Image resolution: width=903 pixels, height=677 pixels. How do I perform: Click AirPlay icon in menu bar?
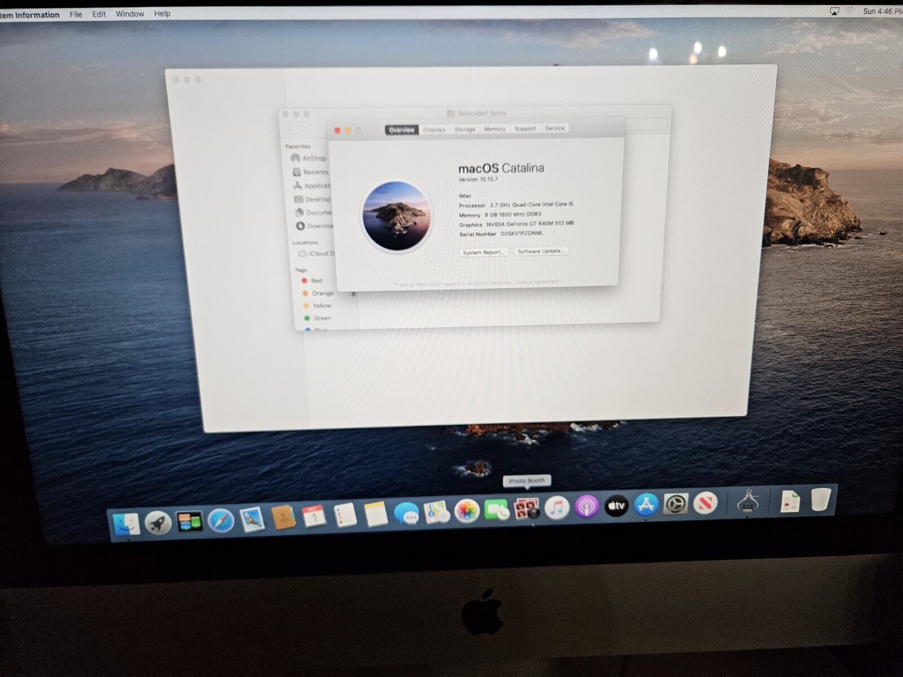pyautogui.click(x=834, y=11)
